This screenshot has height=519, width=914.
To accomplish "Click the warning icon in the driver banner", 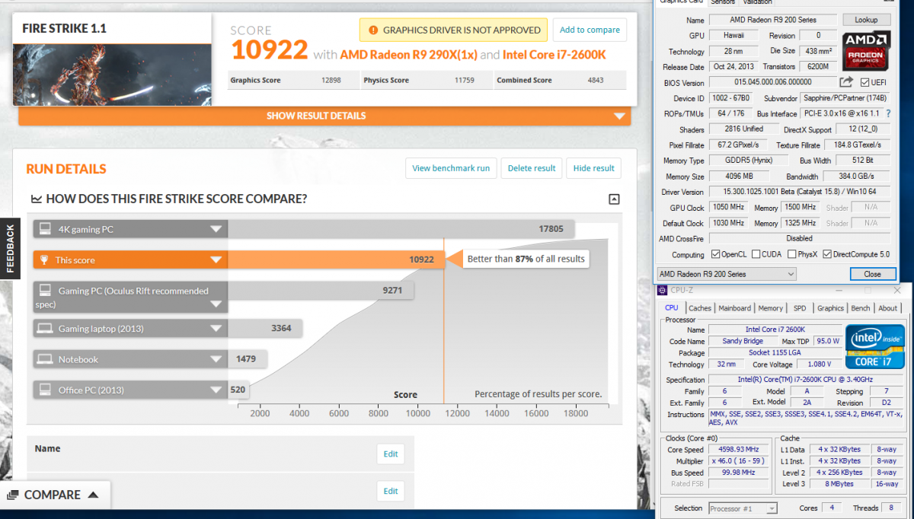I will point(372,30).
